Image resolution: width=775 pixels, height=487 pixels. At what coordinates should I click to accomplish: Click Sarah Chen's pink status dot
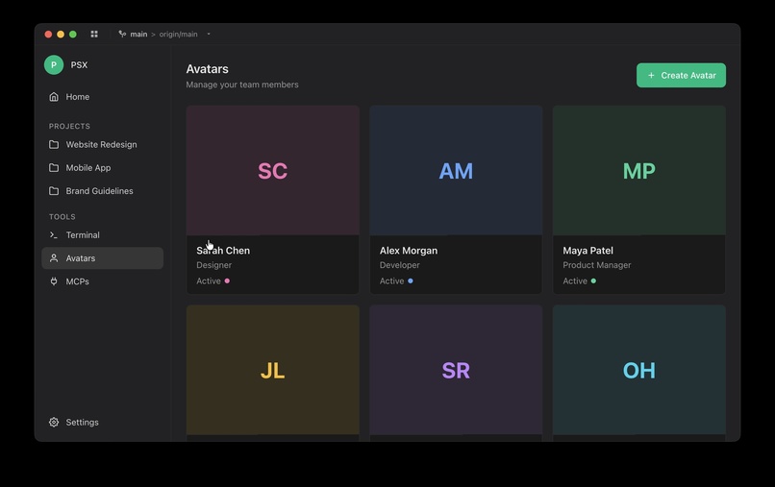coord(227,281)
